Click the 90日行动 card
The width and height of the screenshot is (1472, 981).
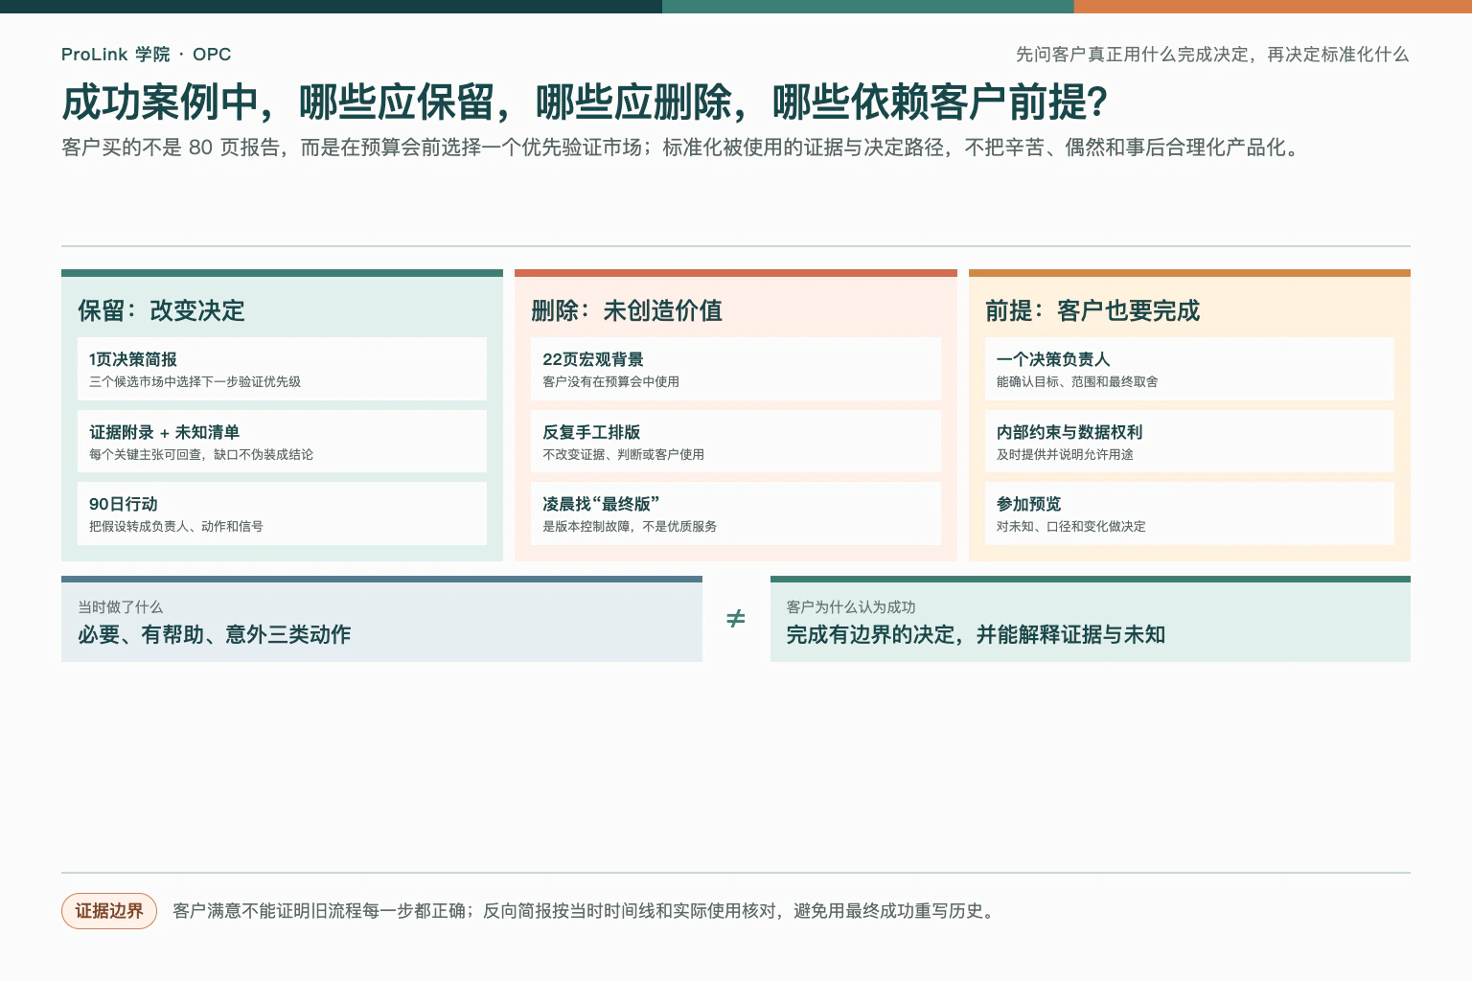tap(282, 513)
